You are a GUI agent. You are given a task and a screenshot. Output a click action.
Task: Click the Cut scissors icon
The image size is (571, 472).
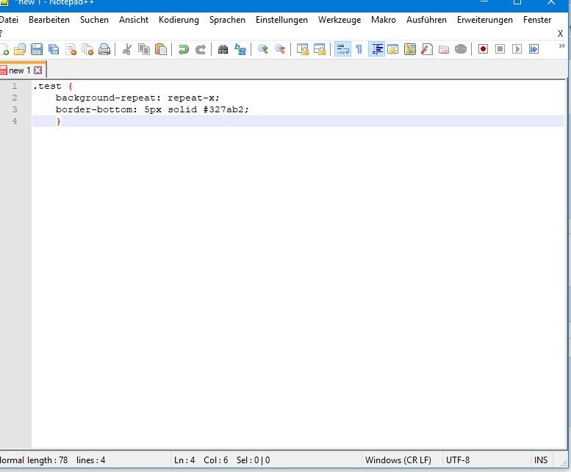click(127, 49)
